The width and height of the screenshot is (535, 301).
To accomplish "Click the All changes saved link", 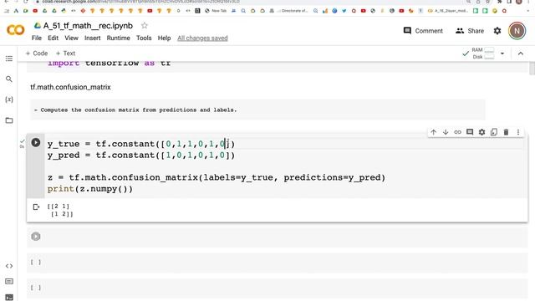I will pyautogui.click(x=202, y=38).
